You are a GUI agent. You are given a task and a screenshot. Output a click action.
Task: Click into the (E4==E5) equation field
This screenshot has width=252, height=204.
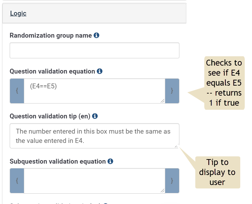coord(94,91)
